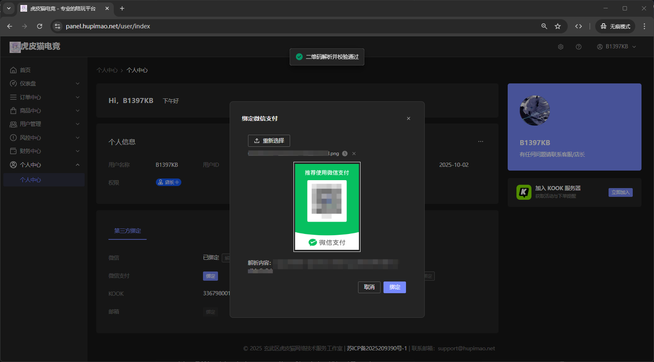Collapse the 个人中心 sidebar menu

44,165
